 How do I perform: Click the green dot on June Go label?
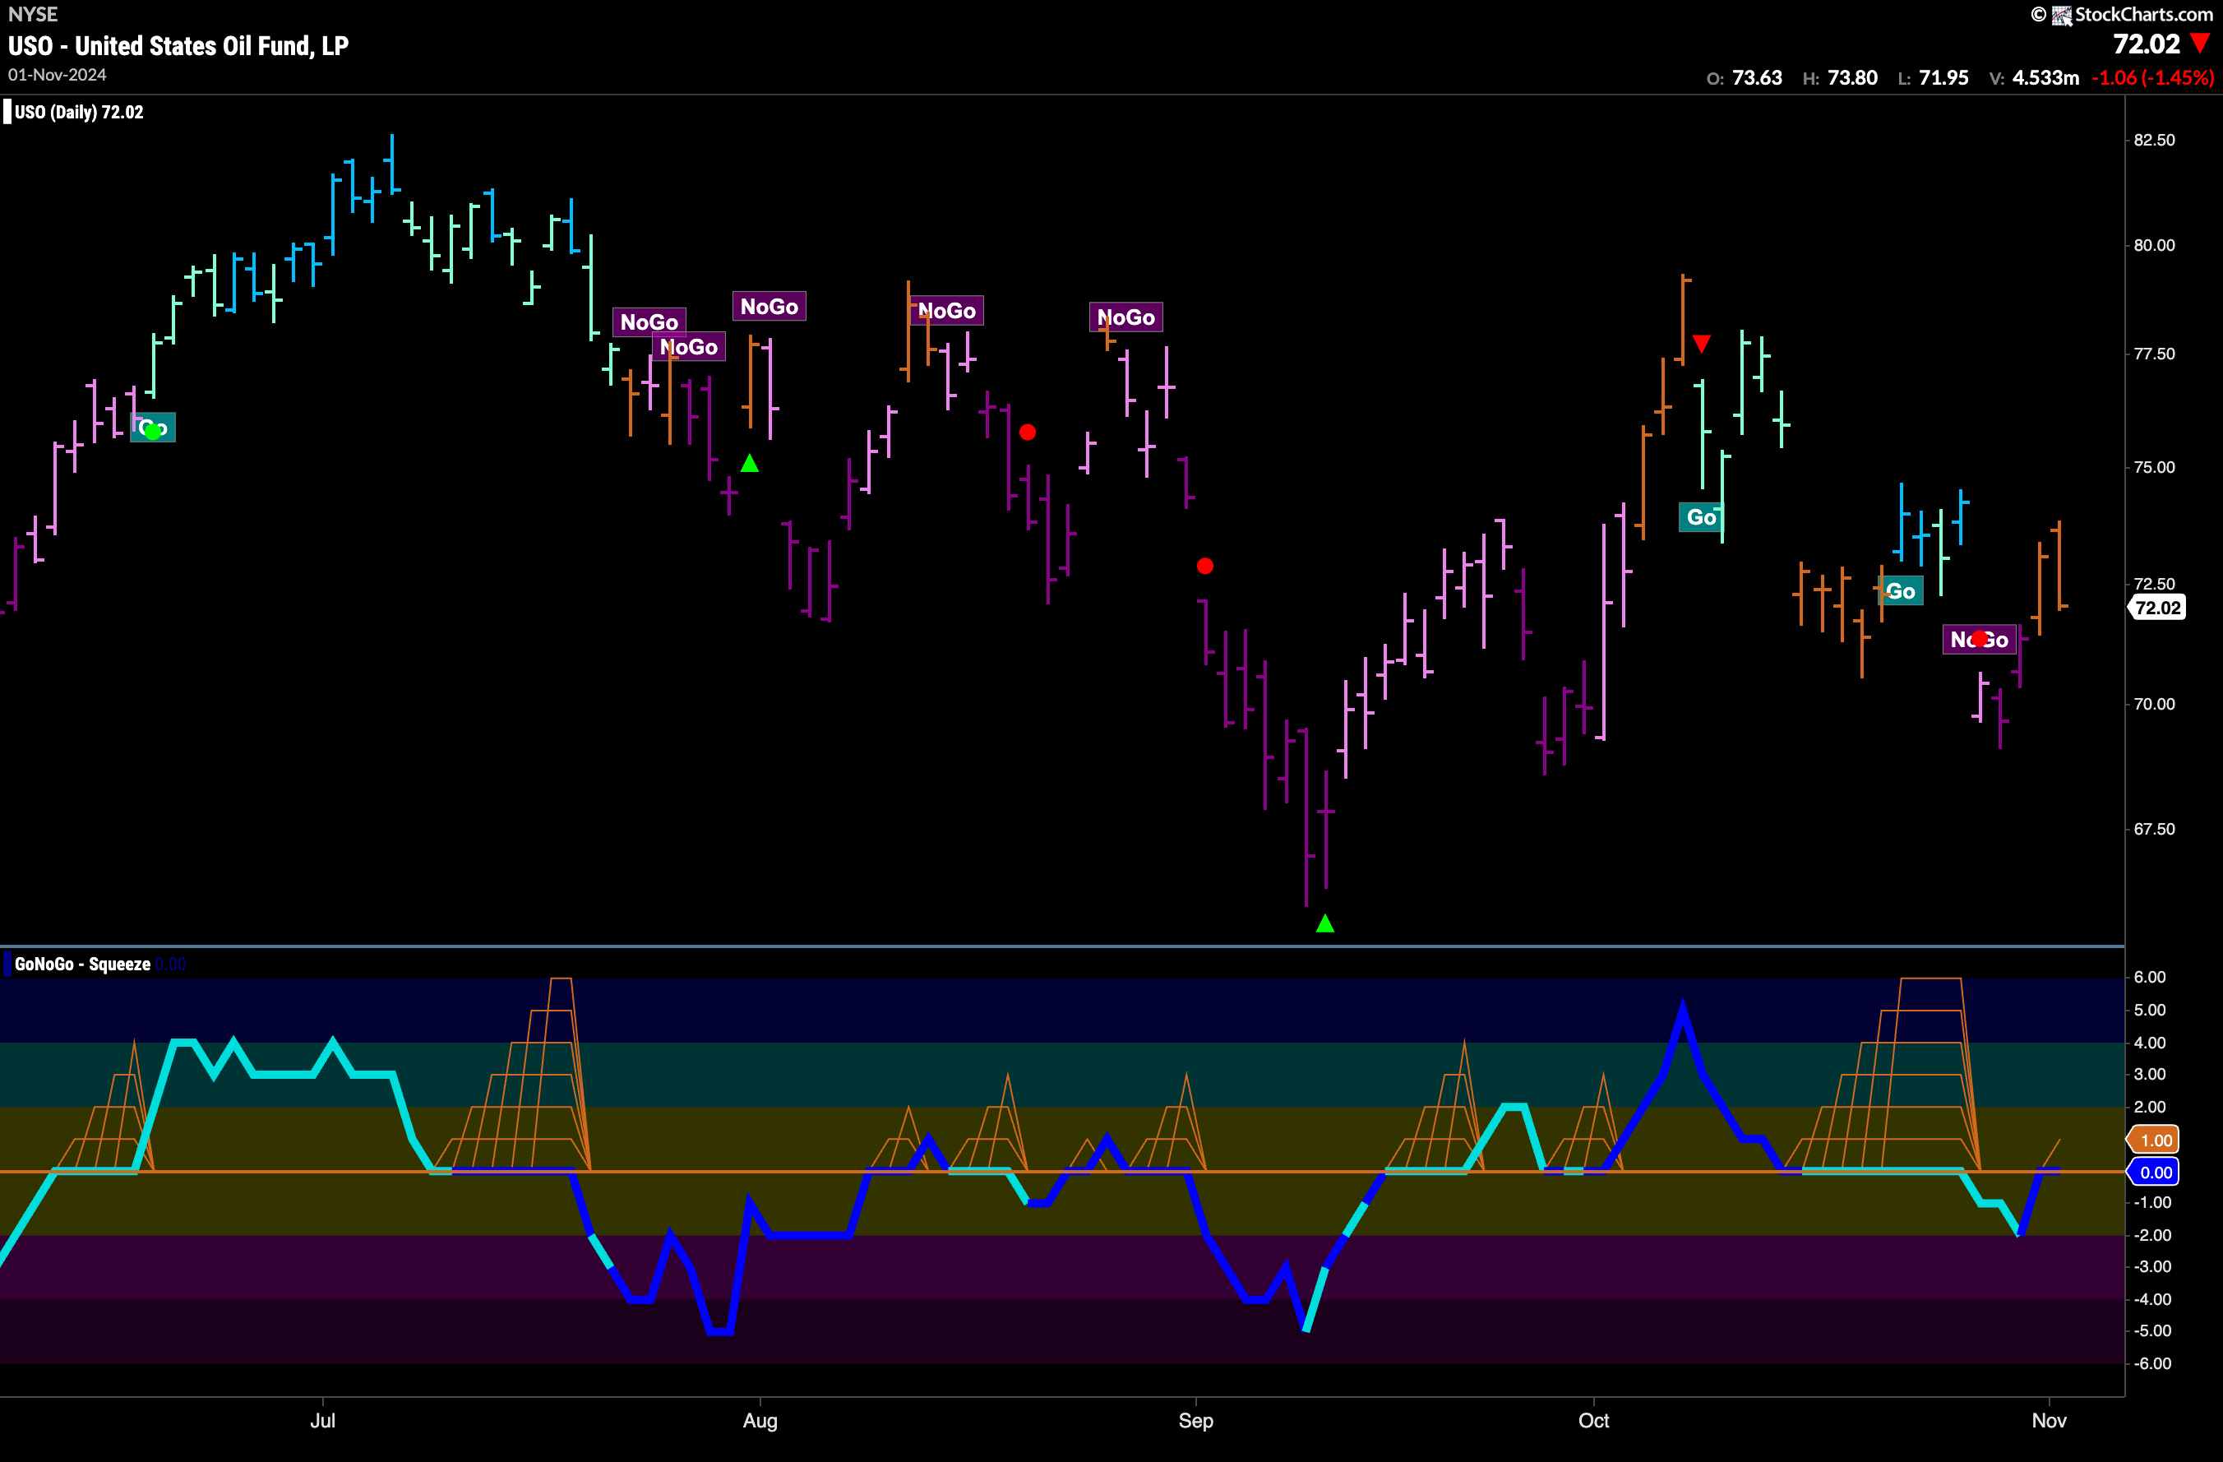pyautogui.click(x=153, y=431)
